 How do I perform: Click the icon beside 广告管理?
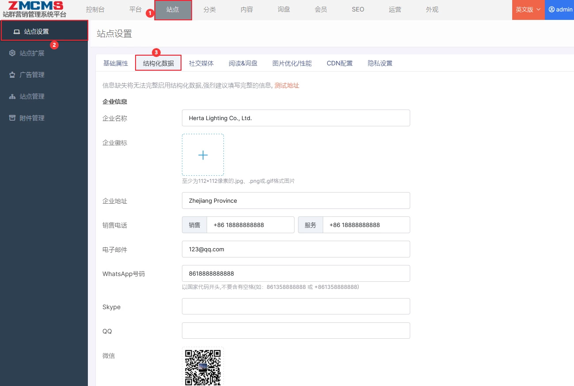[x=12, y=75]
